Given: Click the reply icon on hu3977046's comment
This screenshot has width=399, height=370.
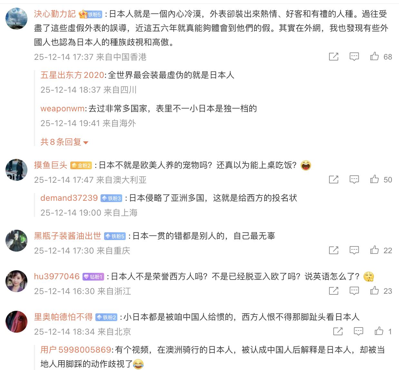Looking at the screenshot, I should click(x=354, y=291).
